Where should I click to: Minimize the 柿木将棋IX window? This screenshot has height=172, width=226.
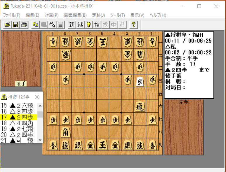coord(182,6)
